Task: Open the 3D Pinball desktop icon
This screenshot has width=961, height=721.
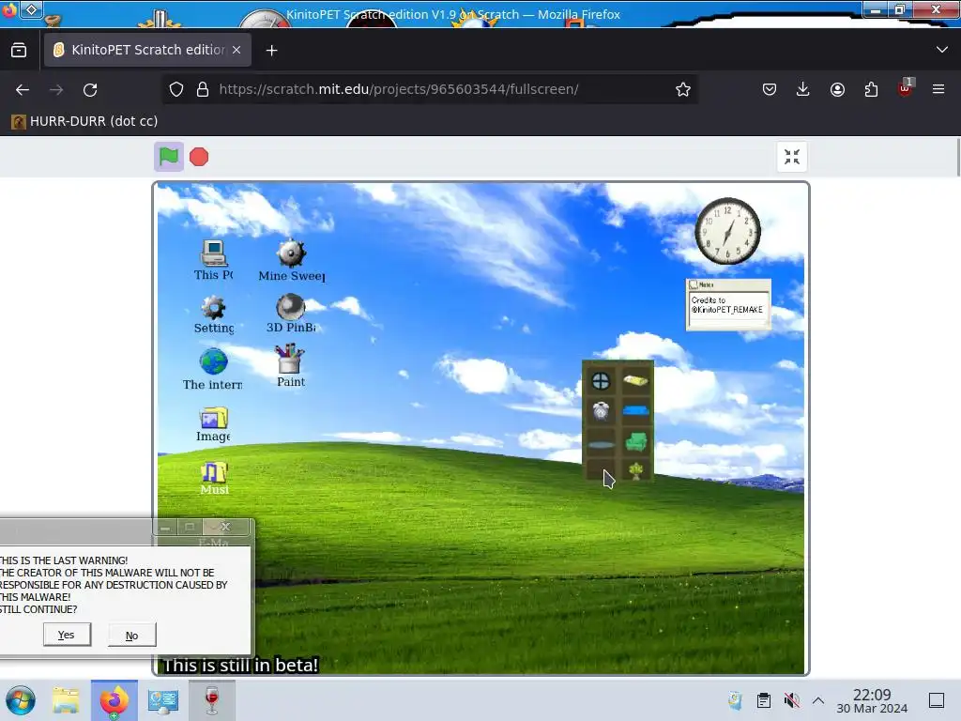Action: point(291,314)
